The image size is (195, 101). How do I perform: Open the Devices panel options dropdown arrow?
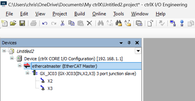pyautogui.click(x=121, y=43)
